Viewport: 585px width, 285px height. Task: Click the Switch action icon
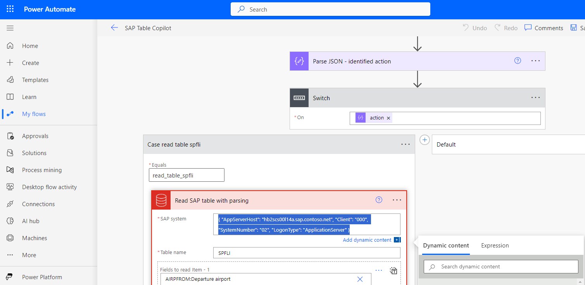pos(299,98)
